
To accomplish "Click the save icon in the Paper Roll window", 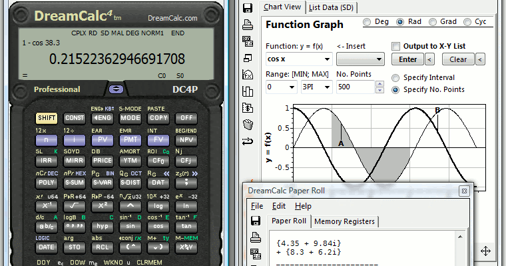I will (x=256, y=221).
